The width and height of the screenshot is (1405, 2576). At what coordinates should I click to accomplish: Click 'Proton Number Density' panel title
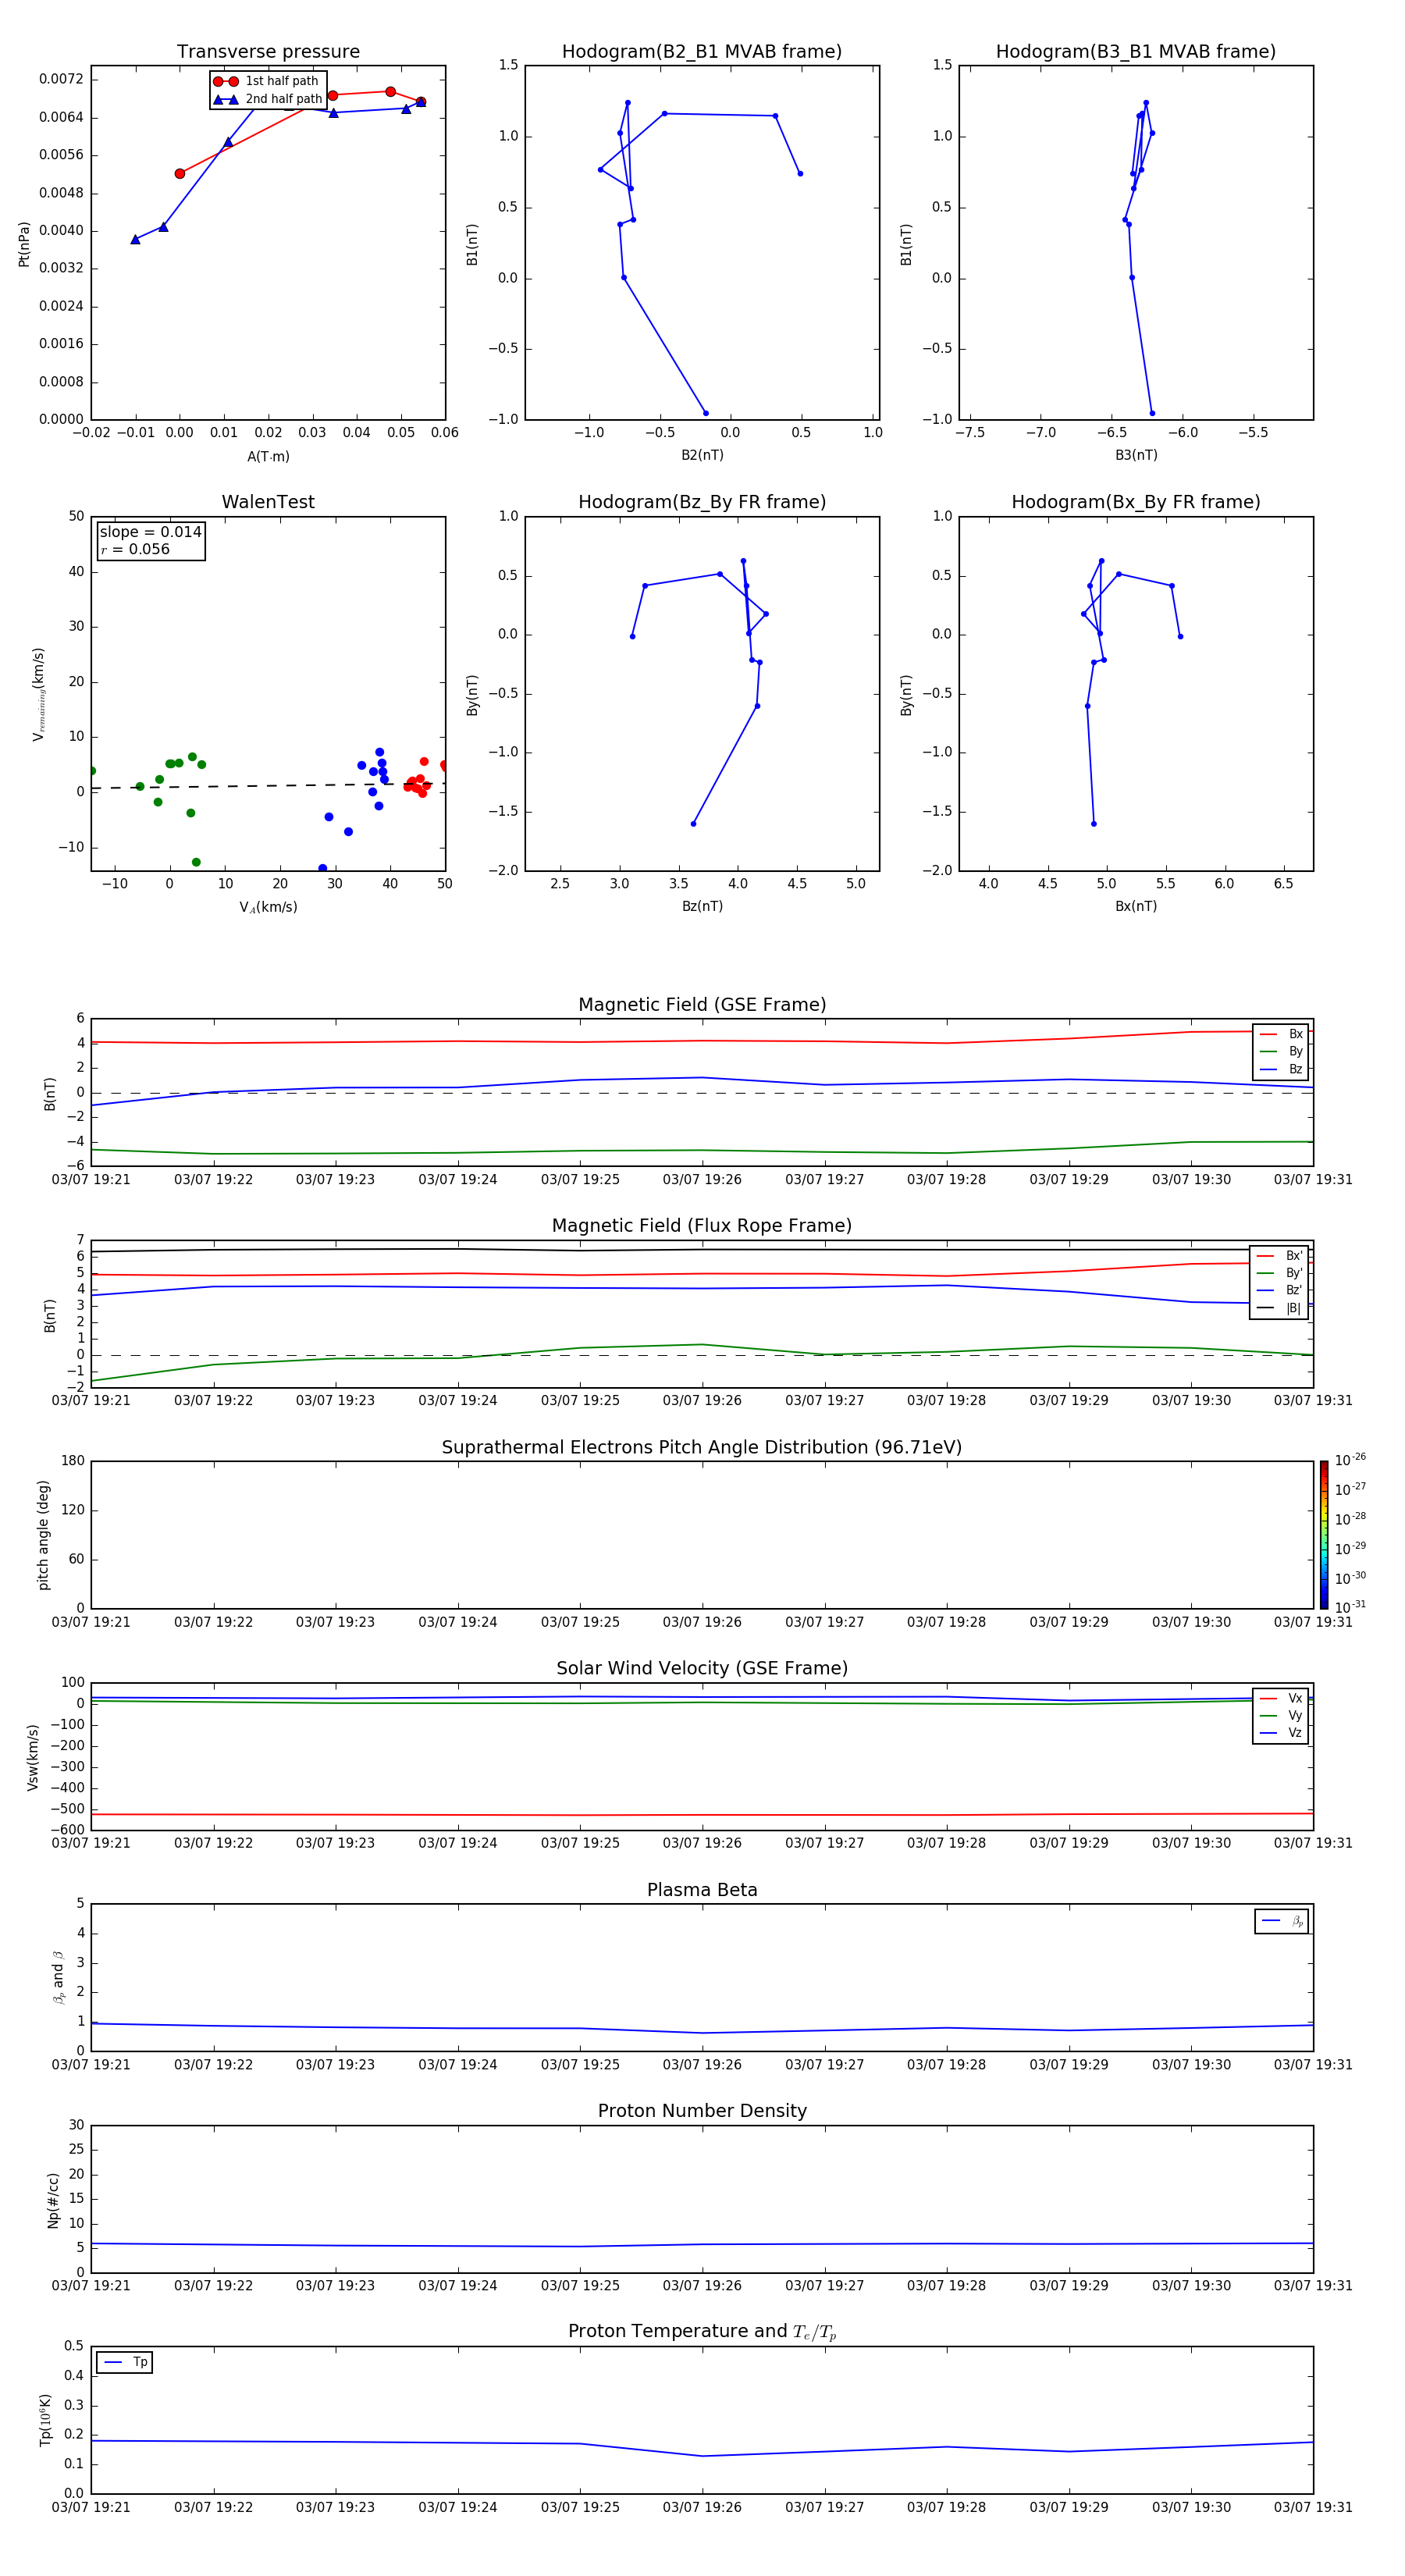(x=702, y=2111)
